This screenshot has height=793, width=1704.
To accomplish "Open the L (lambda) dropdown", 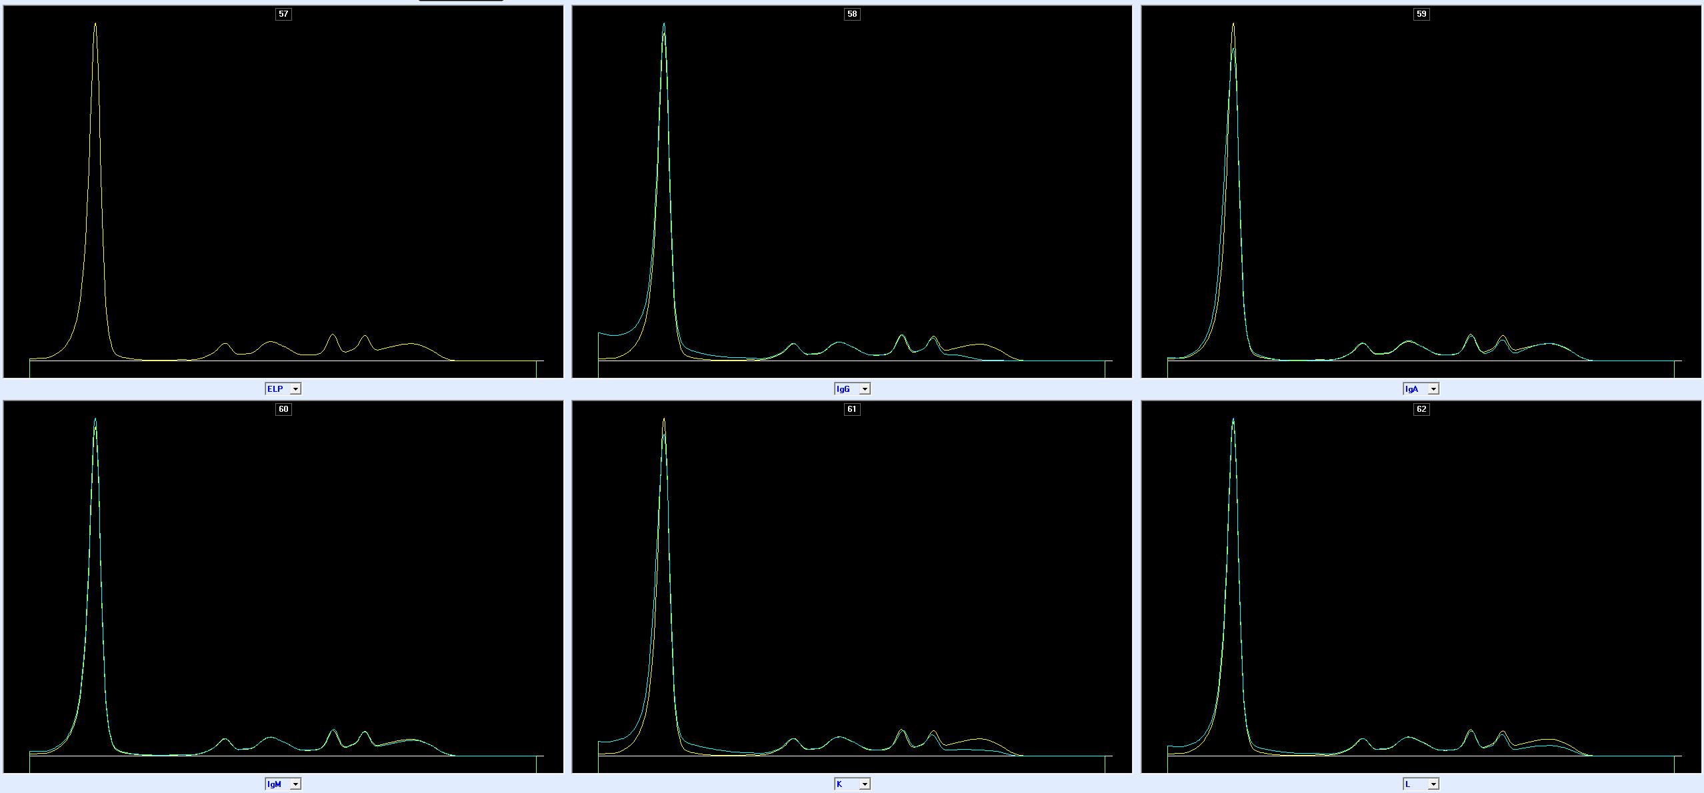I will click(x=1433, y=784).
